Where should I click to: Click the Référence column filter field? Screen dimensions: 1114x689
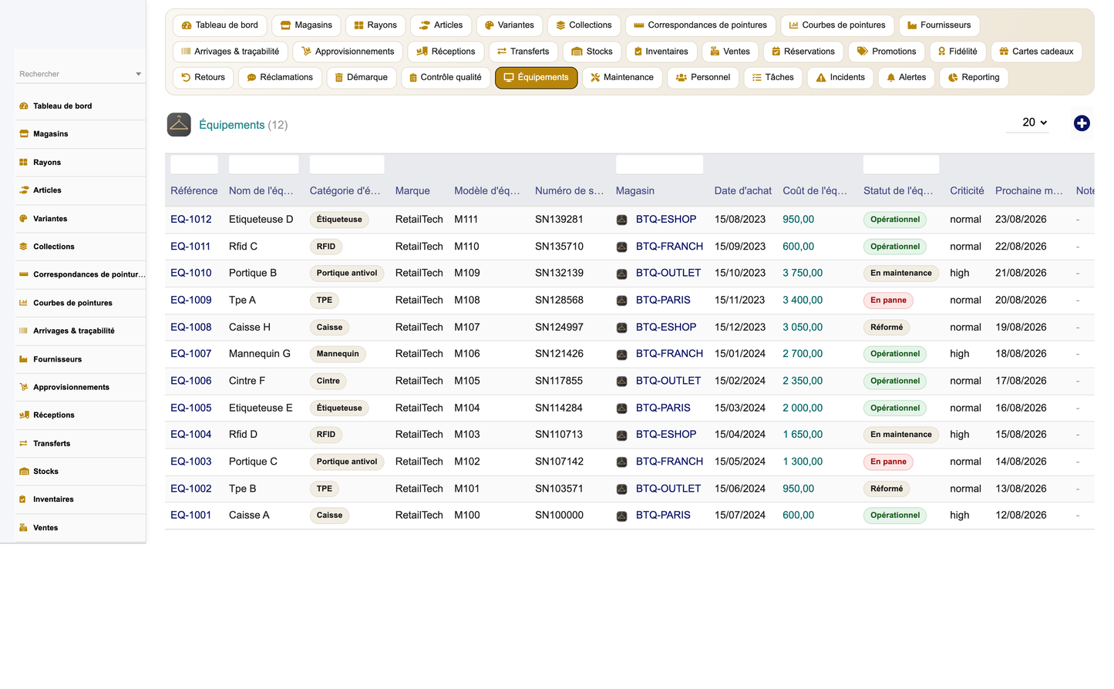pos(194,164)
